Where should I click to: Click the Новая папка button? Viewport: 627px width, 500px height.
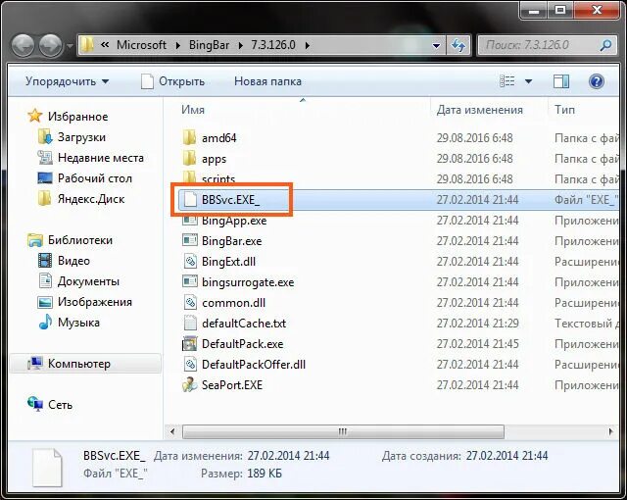(267, 81)
